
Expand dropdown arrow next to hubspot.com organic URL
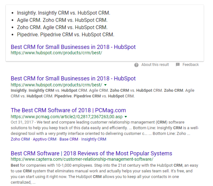pos(105,85)
